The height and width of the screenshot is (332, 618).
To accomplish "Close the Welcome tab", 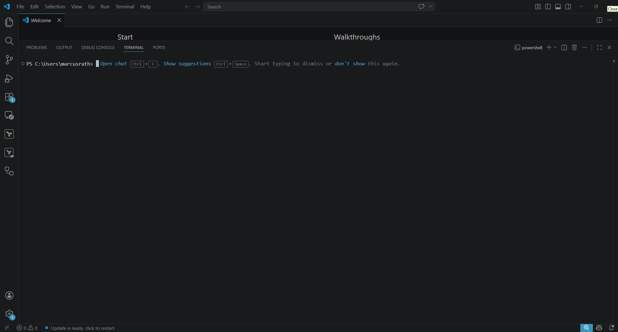I will click(x=59, y=20).
